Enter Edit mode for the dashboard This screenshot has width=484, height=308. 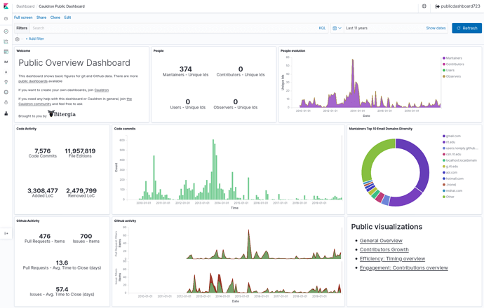pyautogui.click(x=67, y=17)
